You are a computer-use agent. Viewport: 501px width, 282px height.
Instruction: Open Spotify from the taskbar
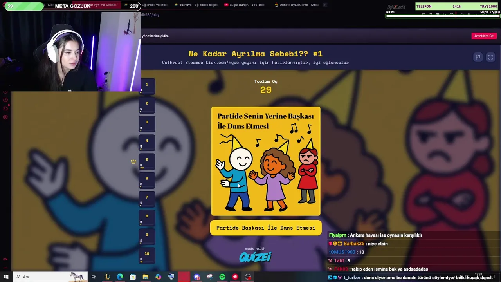tap(222, 277)
